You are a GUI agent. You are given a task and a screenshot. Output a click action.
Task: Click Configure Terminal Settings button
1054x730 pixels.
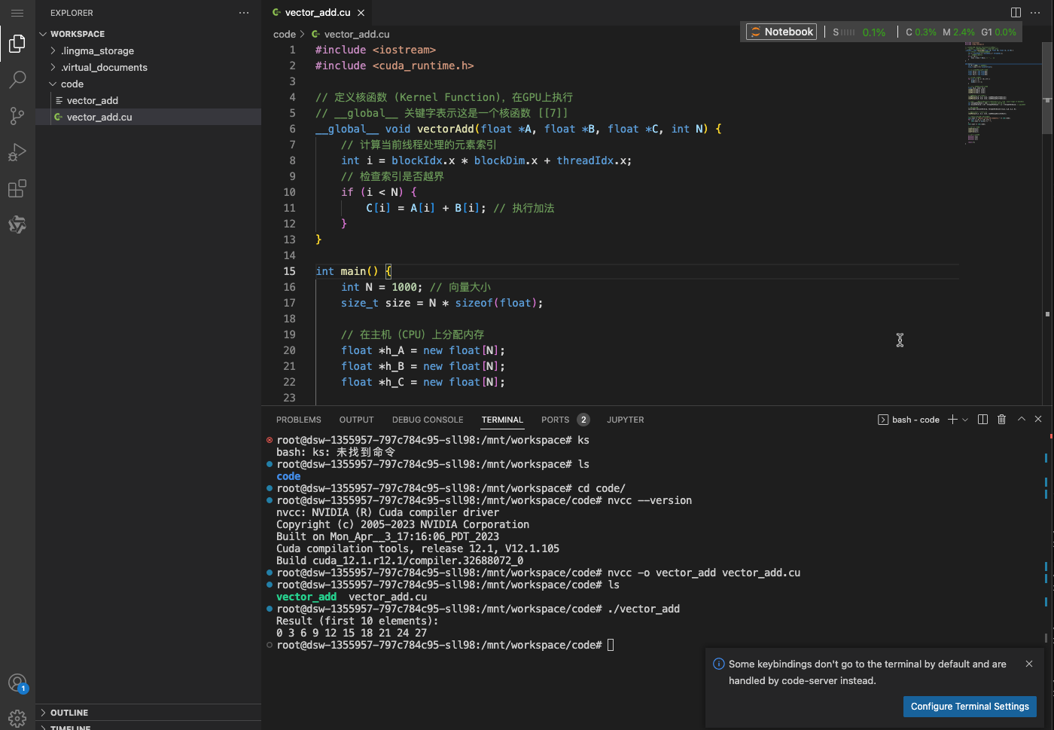970,707
